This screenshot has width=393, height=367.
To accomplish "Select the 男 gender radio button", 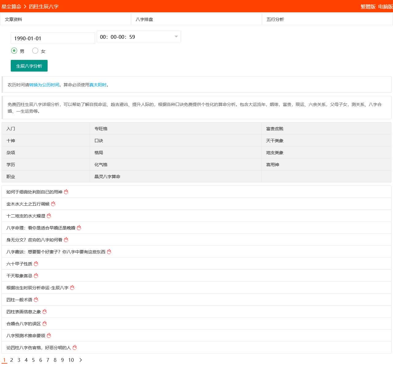I will [14, 51].
